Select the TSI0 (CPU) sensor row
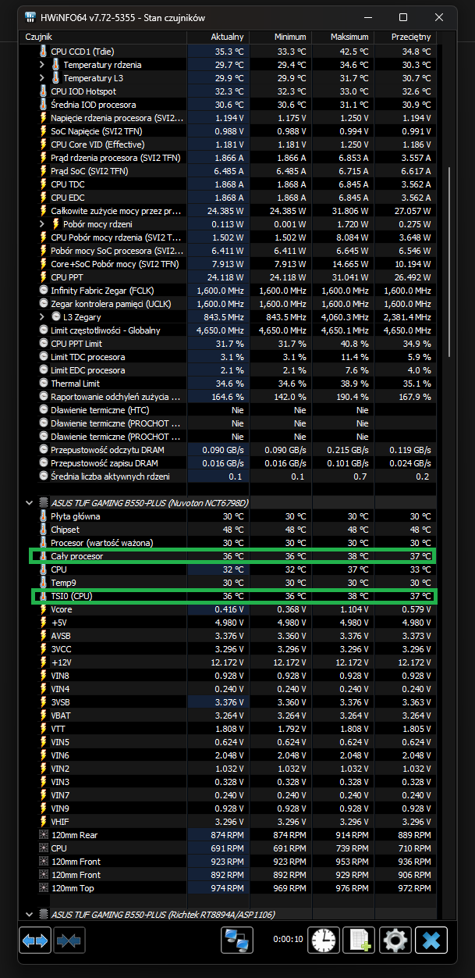 click(x=232, y=596)
